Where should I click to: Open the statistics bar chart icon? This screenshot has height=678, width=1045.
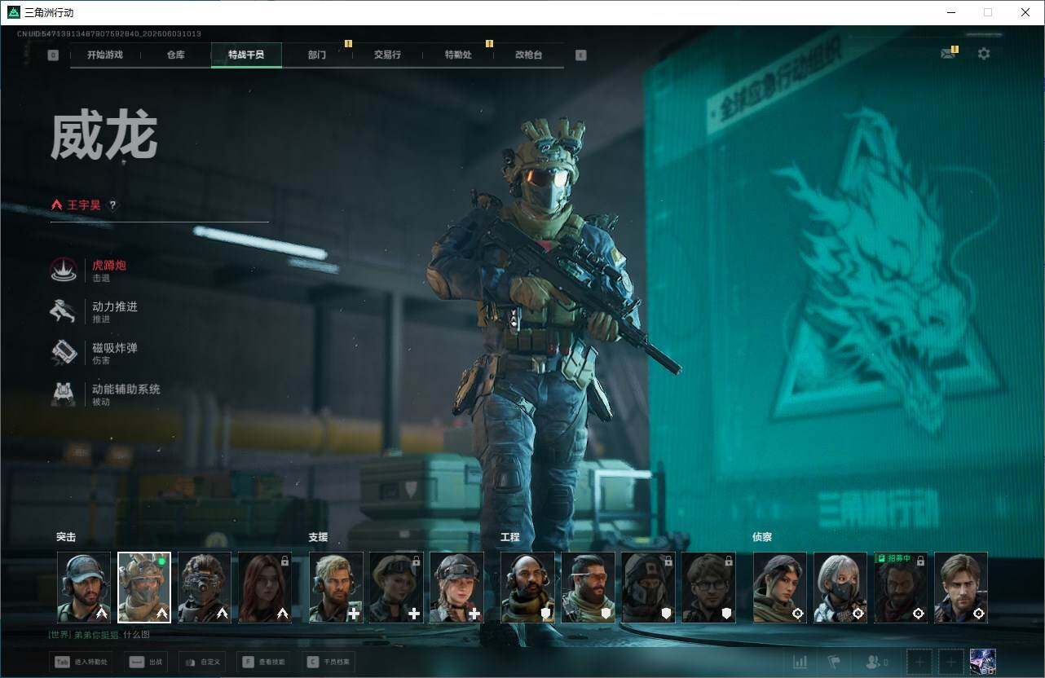[800, 663]
